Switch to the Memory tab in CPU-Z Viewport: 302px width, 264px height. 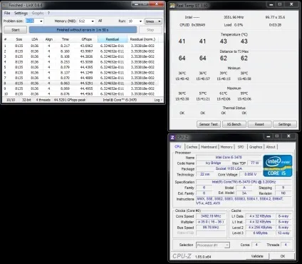click(x=226, y=147)
